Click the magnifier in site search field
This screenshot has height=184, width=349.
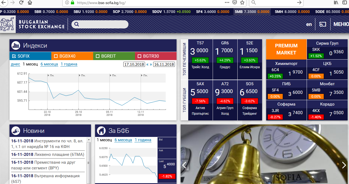[x=76, y=24]
